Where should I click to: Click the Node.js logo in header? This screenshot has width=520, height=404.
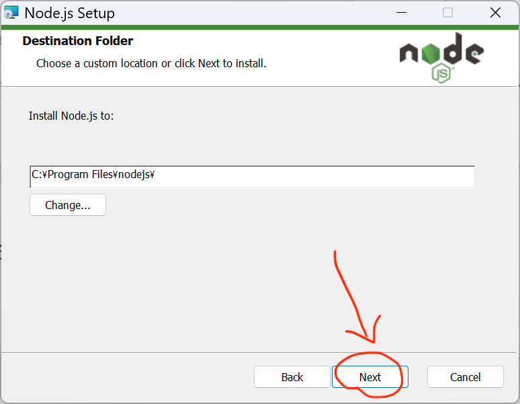tap(441, 54)
